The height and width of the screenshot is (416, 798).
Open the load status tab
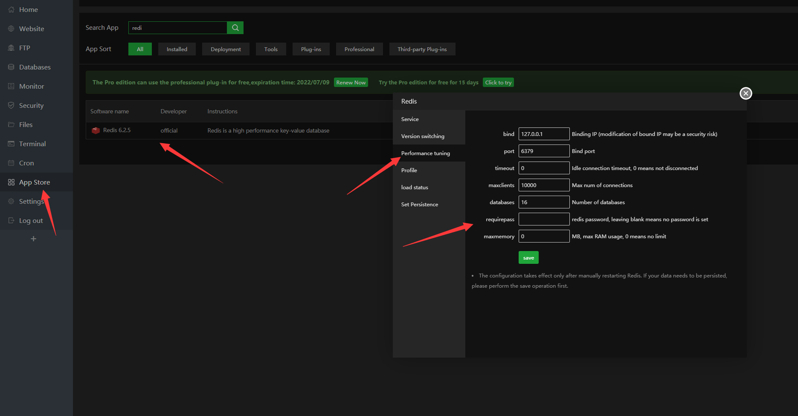(x=415, y=187)
